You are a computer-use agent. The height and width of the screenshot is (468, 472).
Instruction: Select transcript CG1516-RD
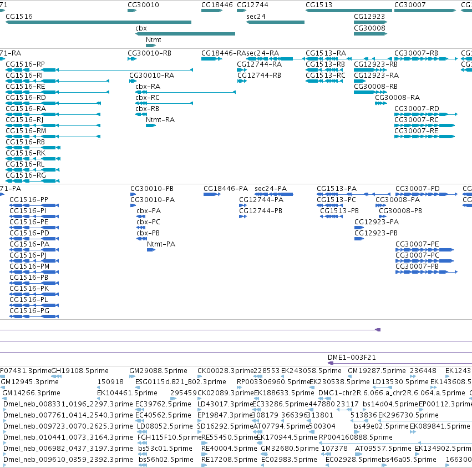pos(53,103)
